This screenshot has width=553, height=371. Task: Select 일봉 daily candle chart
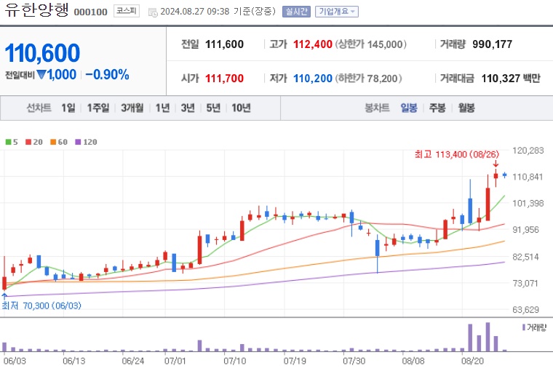409,108
